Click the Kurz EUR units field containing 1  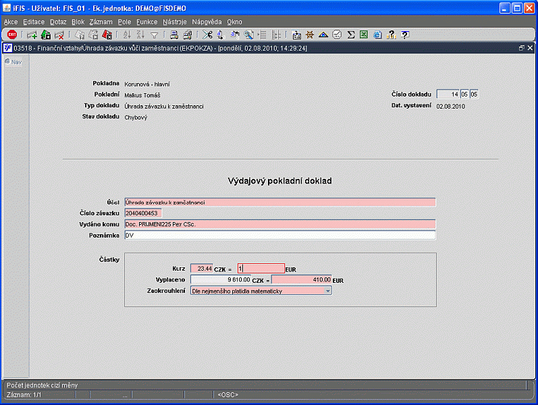point(261,269)
